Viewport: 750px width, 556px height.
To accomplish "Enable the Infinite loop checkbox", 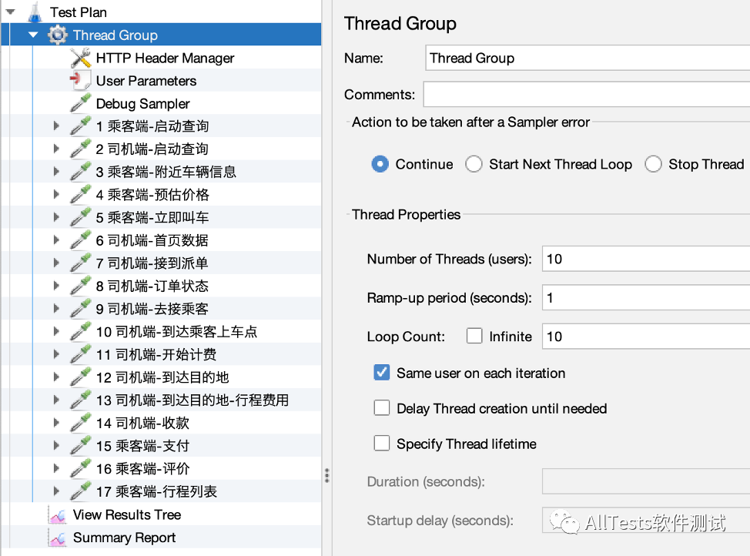I will tap(474, 336).
